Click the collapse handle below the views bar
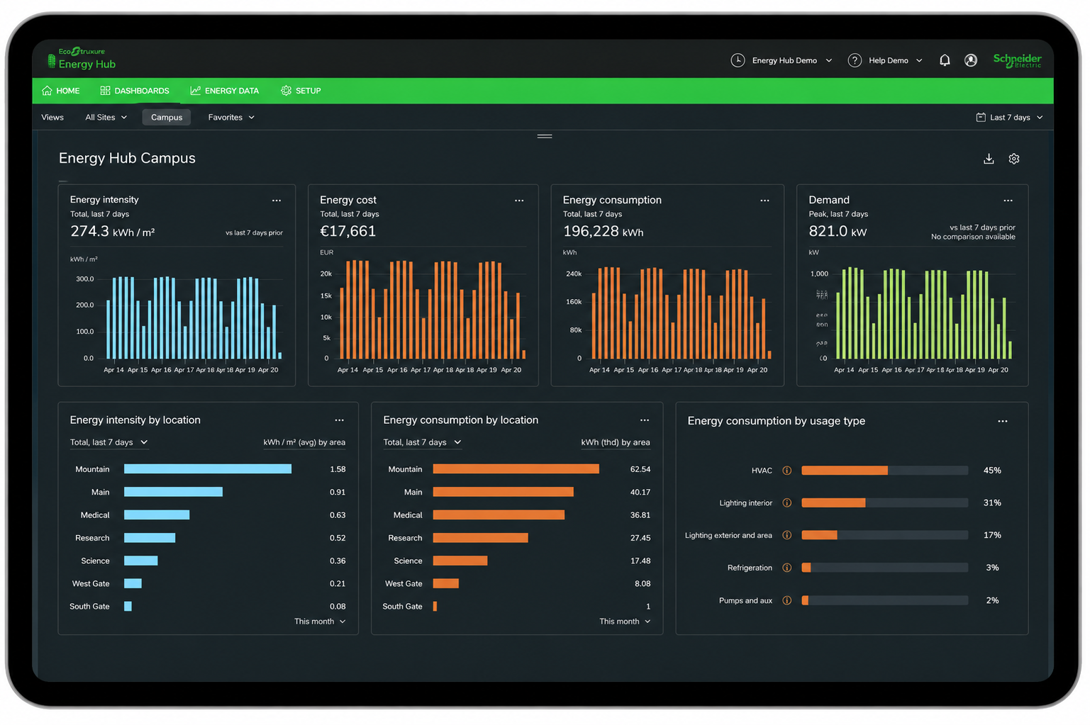The width and height of the screenshot is (1090, 725). point(545,136)
